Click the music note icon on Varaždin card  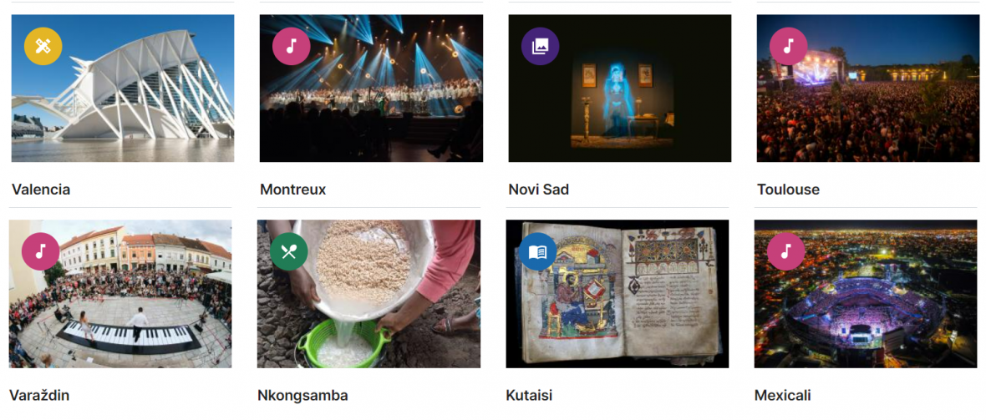point(40,251)
